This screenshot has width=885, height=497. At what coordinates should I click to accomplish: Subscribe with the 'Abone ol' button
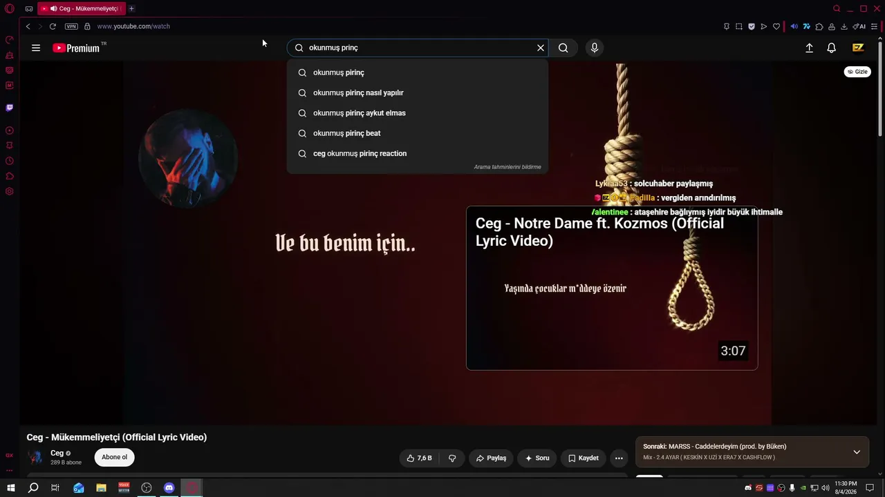coord(115,457)
